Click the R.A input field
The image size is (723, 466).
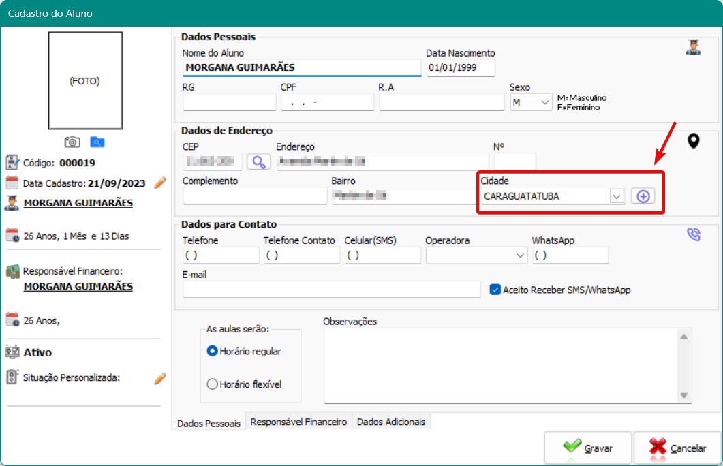(442, 102)
